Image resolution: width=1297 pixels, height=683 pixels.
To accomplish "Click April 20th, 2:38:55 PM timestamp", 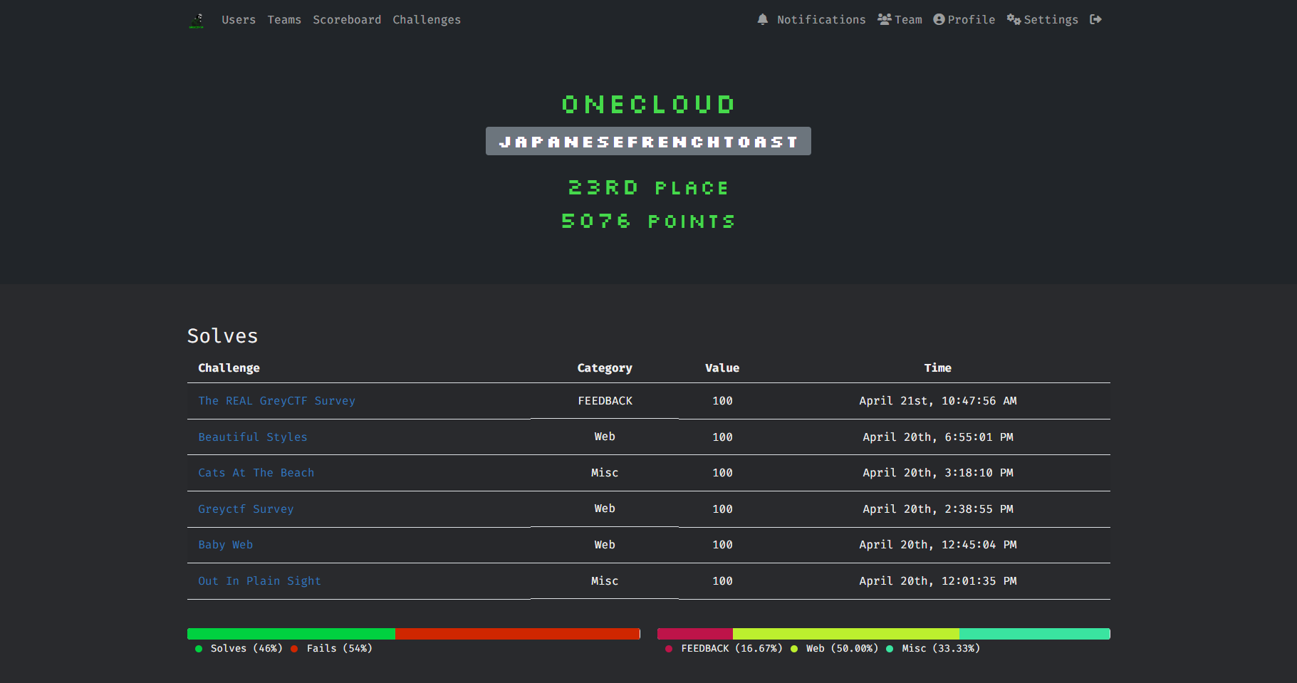I will pos(938,509).
